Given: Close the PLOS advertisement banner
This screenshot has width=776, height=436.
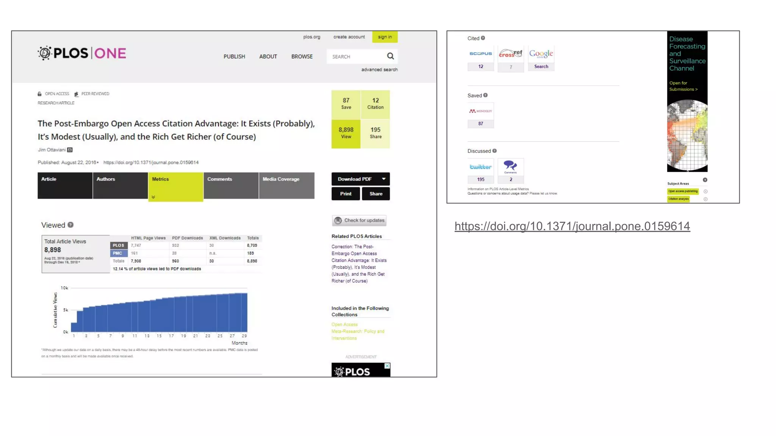Looking at the screenshot, I should (x=387, y=366).
